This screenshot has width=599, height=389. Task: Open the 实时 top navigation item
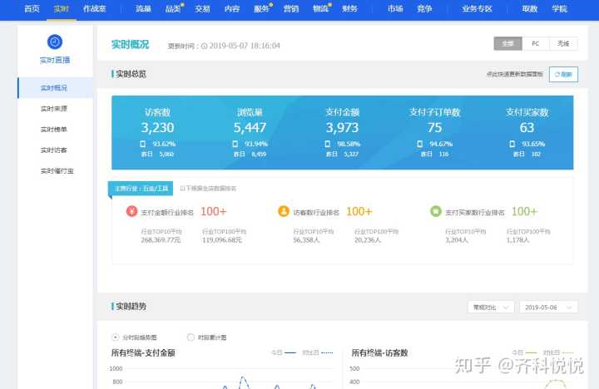[x=61, y=9]
